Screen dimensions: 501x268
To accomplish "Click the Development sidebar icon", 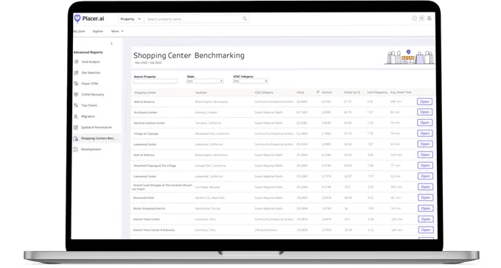I will pyautogui.click(x=76, y=149).
